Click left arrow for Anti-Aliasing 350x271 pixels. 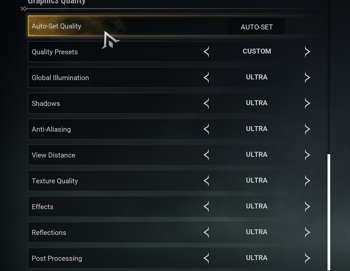[x=206, y=129]
